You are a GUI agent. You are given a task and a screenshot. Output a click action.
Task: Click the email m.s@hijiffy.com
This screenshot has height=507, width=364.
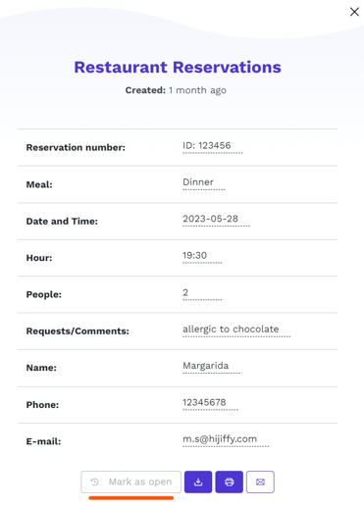226,439
